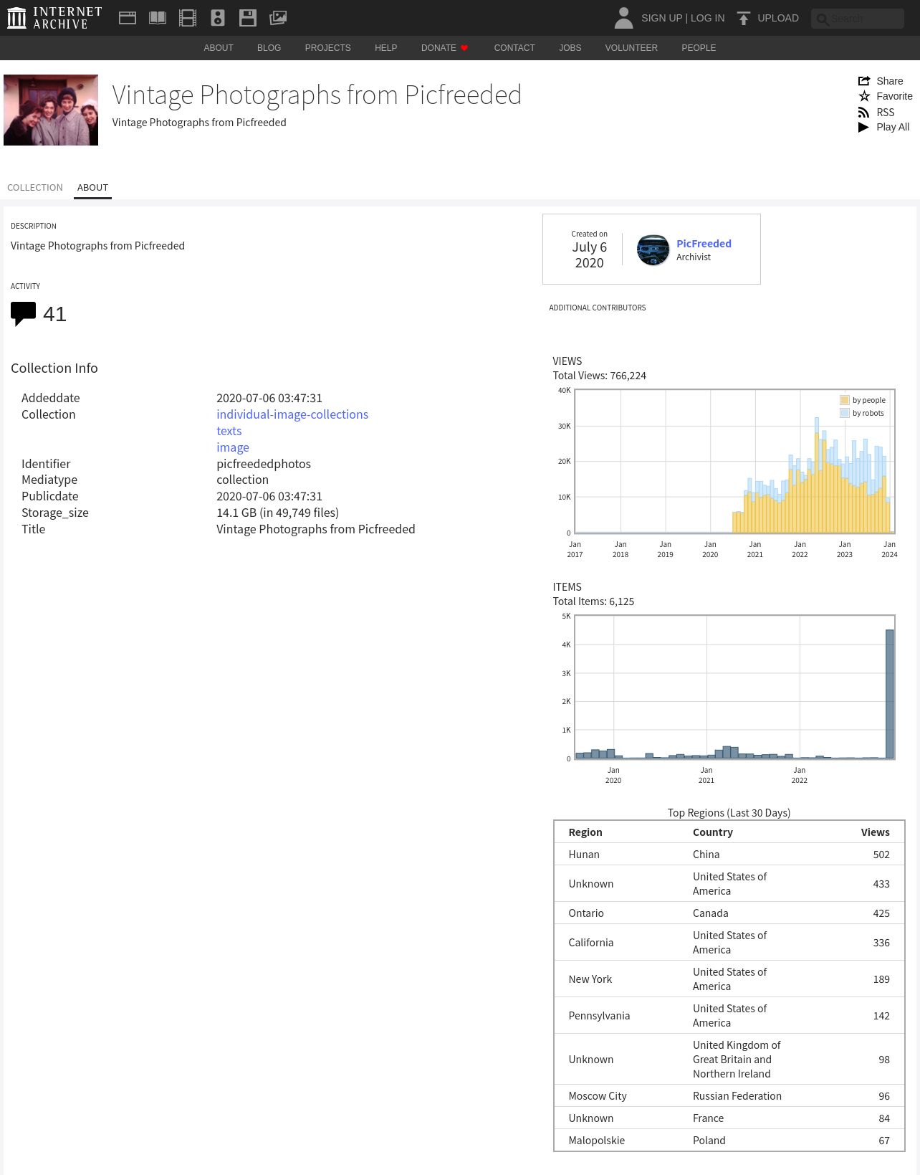The width and height of the screenshot is (920, 1175).
Task: Open the texts collection link
Action: coord(229,431)
